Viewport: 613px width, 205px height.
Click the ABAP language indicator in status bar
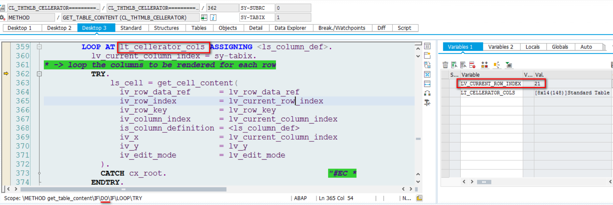(x=300, y=198)
